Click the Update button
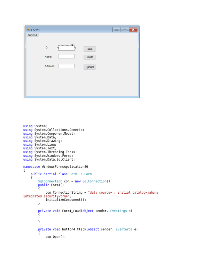The height and width of the screenshot is (264, 198). tap(89, 67)
